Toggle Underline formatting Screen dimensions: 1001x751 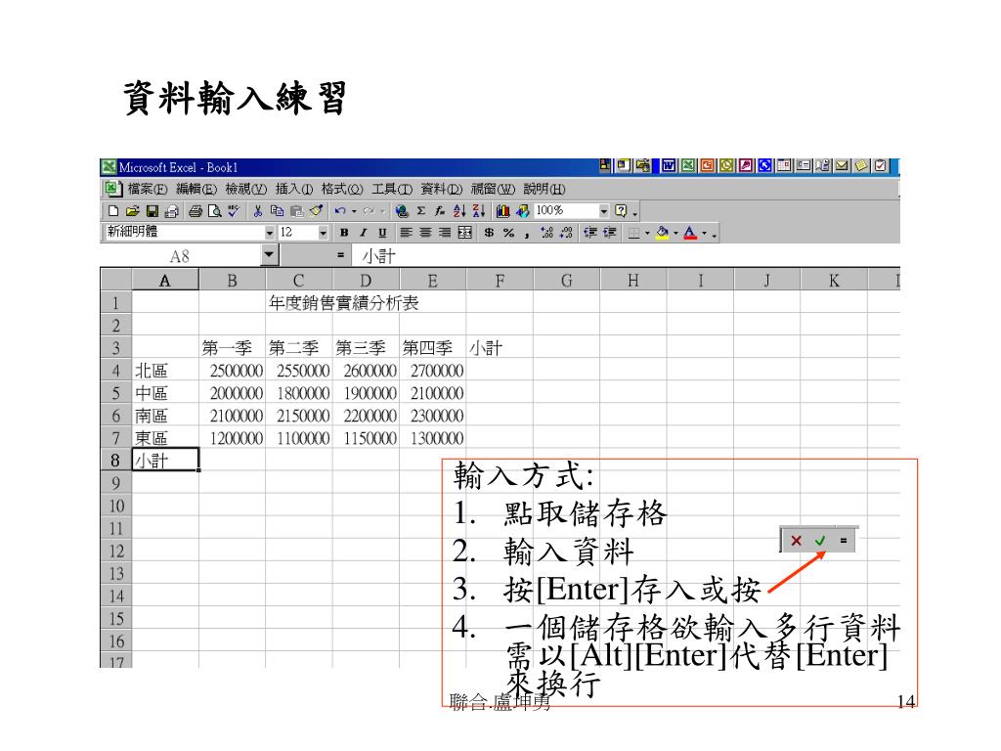[382, 233]
